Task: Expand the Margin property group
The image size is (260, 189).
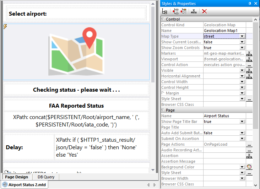Action: click(163, 93)
